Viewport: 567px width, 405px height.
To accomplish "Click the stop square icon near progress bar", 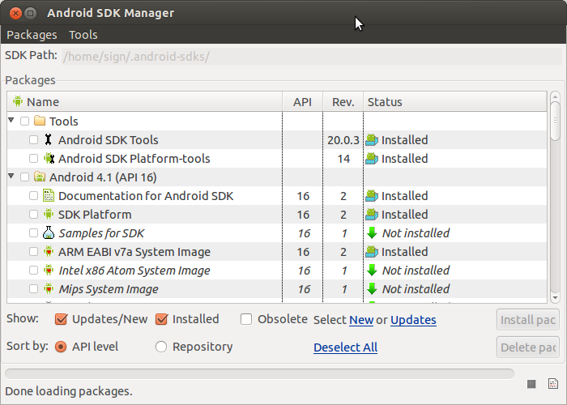I will click(531, 384).
